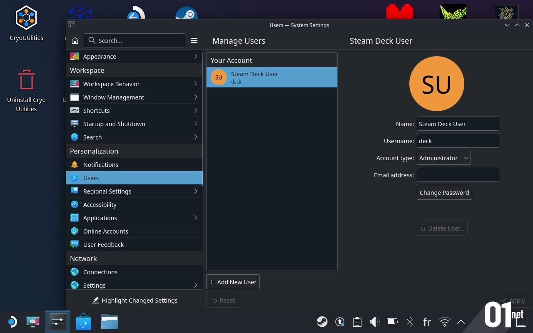Click the Online Accounts icon

[75, 231]
